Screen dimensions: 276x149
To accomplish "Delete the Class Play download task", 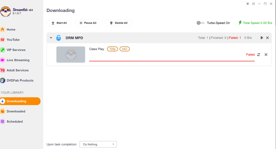I will click(266, 55).
